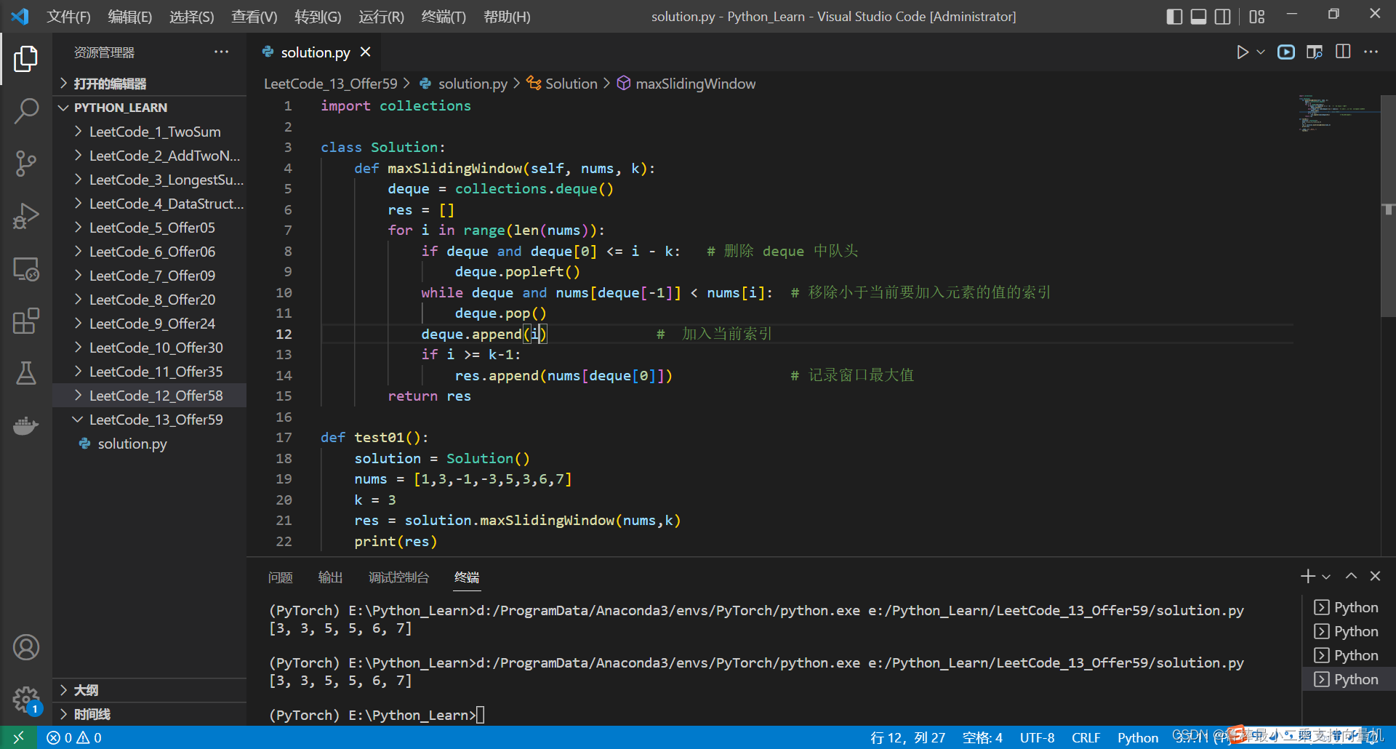Open the Explorer view in activity bar

pyautogui.click(x=26, y=58)
